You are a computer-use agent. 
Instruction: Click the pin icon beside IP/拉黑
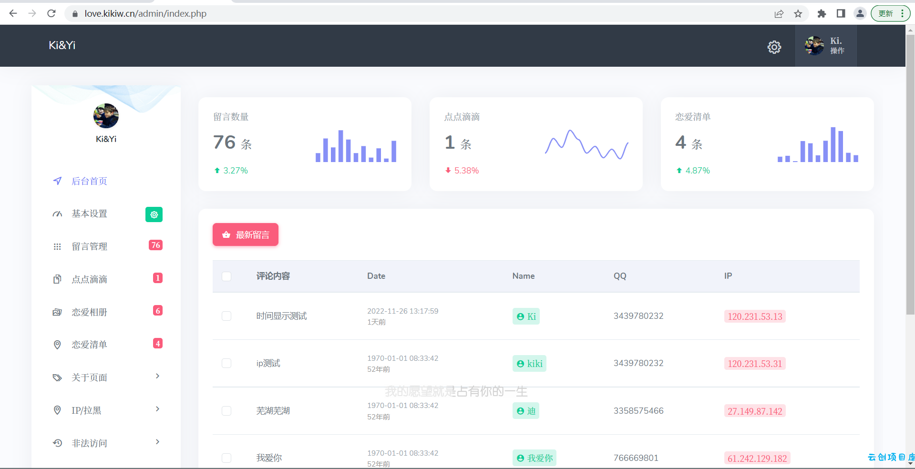click(x=57, y=410)
